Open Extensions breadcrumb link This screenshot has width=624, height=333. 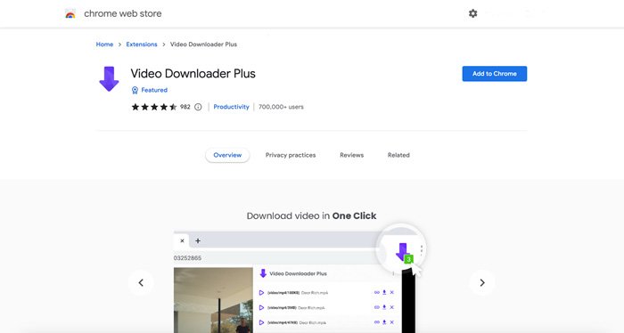(142, 45)
